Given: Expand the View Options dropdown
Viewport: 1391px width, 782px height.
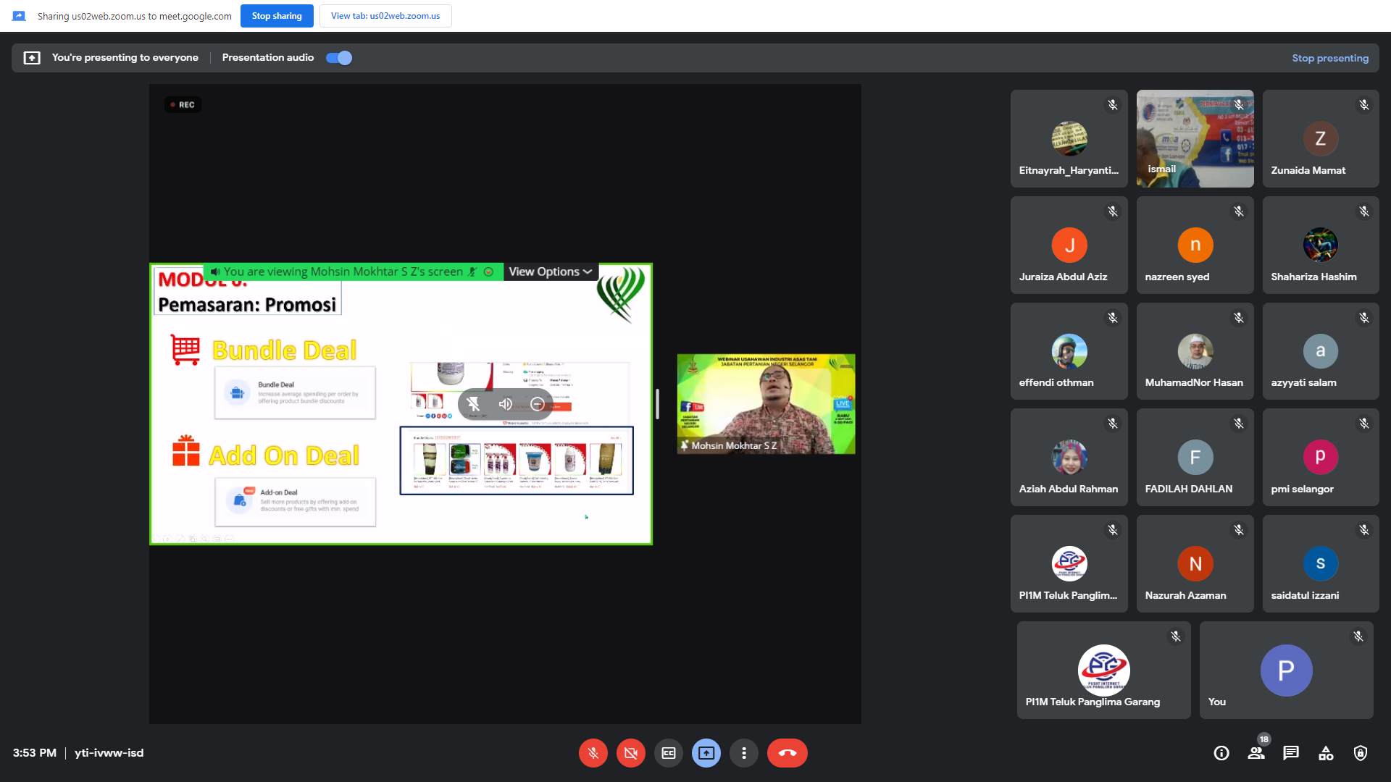Looking at the screenshot, I should point(551,272).
